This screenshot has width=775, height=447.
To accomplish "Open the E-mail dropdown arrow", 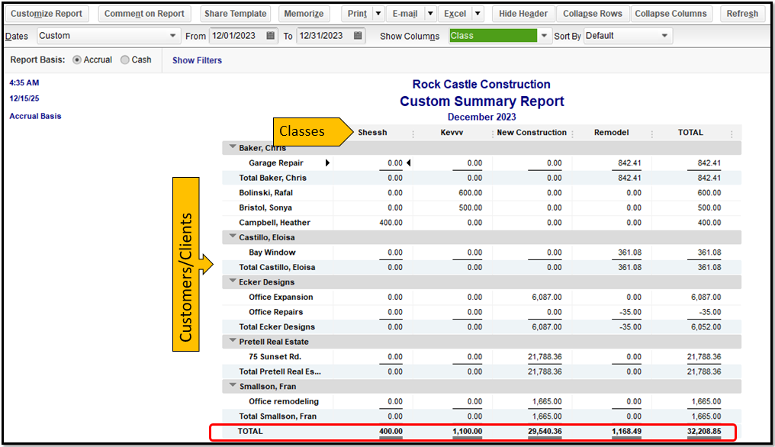I will (x=430, y=14).
